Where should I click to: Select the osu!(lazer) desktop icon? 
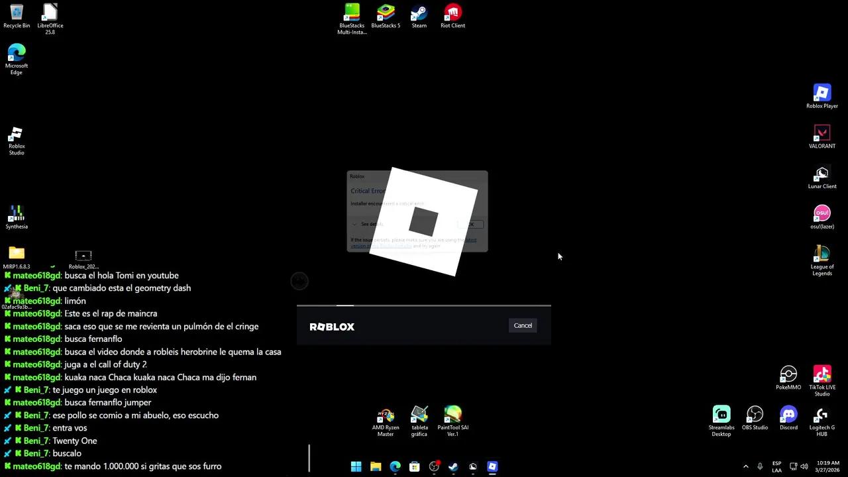(822, 217)
